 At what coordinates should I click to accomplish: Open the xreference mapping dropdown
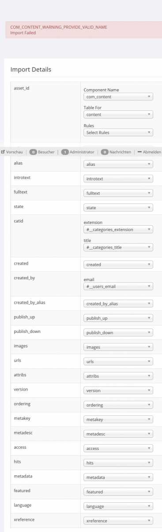click(x=118, y=520)
